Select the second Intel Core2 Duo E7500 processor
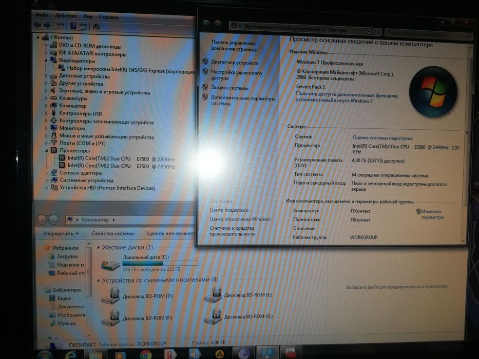Screen dimensions: 479x359 tap(121, 166)
